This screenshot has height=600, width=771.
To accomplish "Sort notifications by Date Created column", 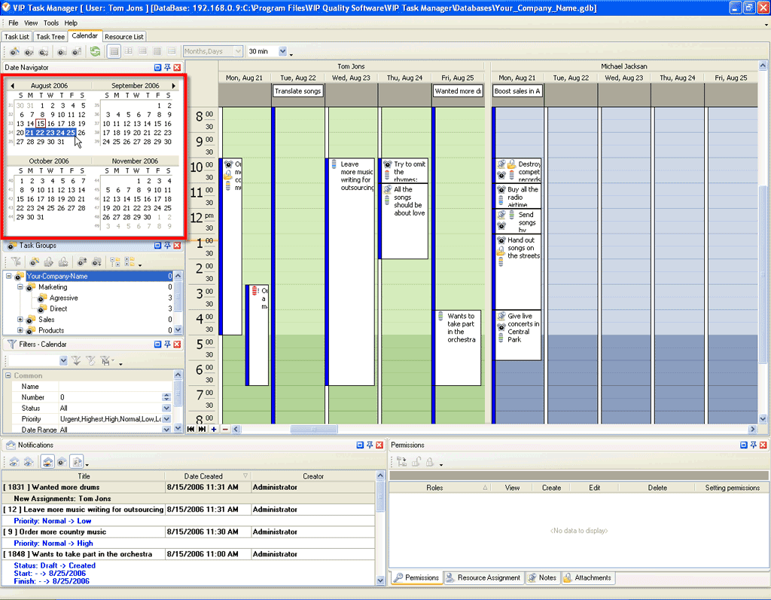I will click(x=203, y=476).
